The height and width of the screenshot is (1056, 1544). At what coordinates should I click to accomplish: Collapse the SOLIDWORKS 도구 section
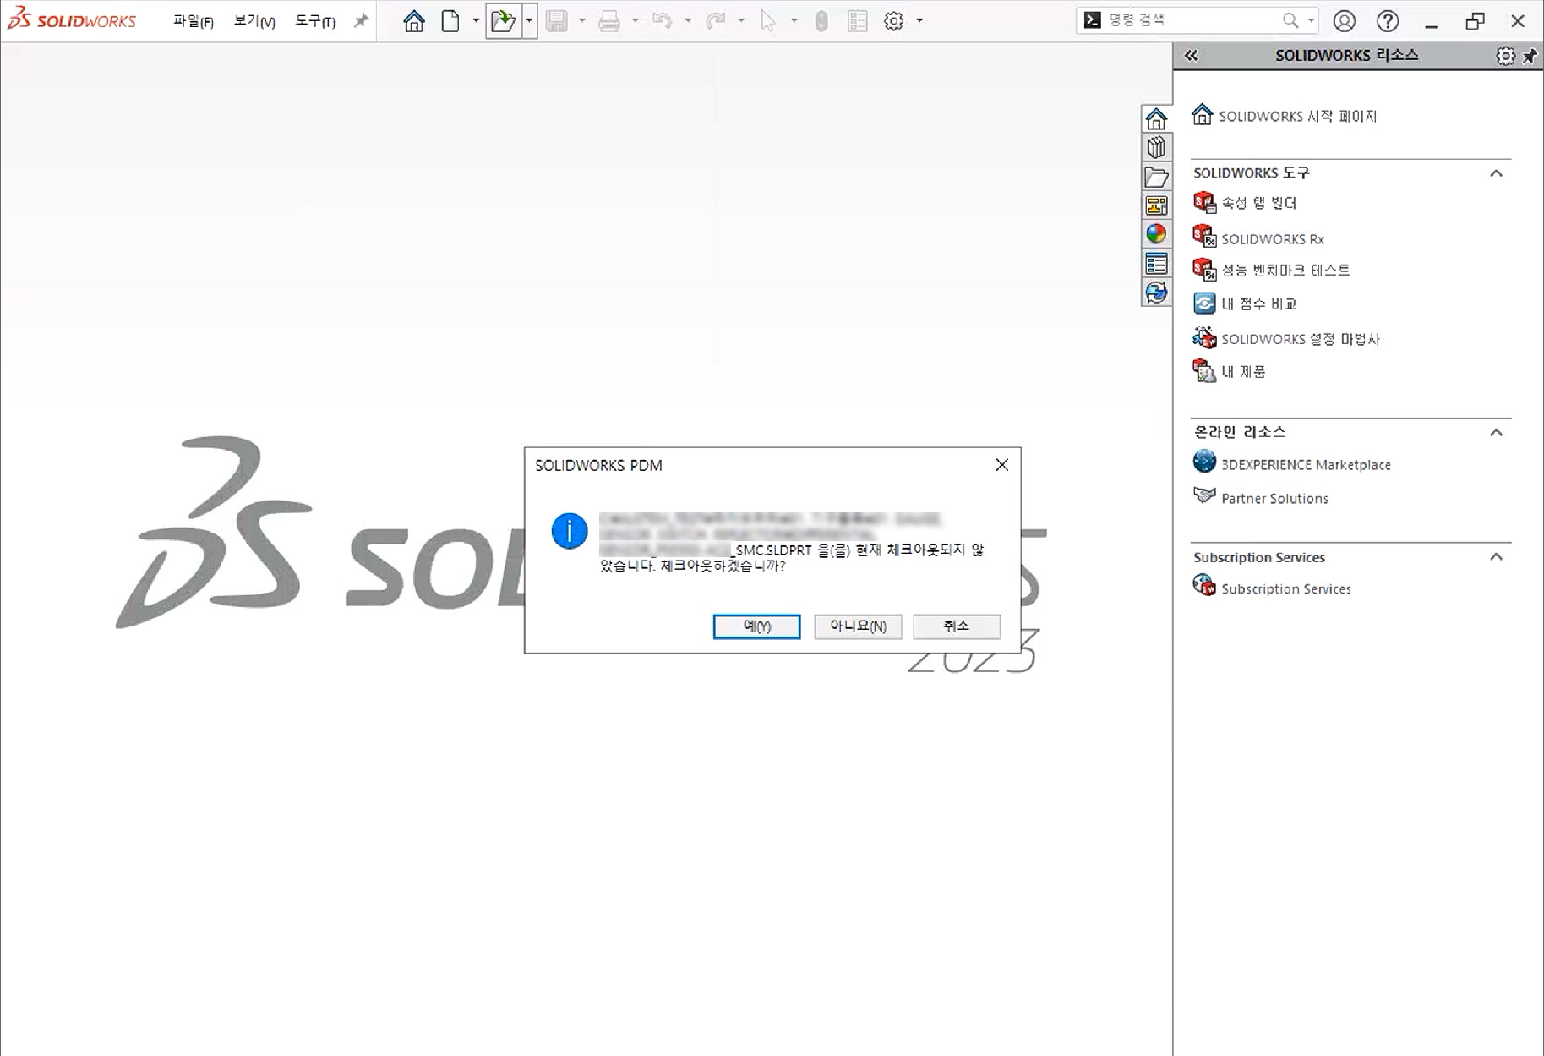tap(1496, 173)
